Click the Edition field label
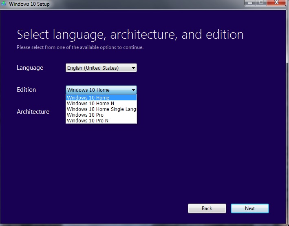This screenshot has width=289, height=226. coord(26,90)
